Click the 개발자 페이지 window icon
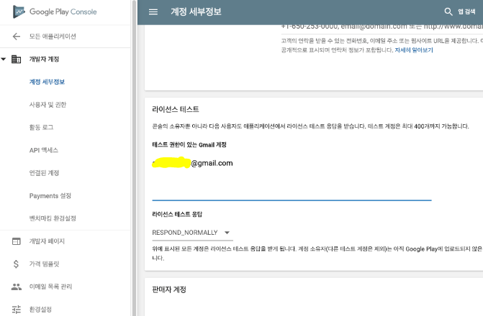Screen dimensions: 483x316 [17, 241]
